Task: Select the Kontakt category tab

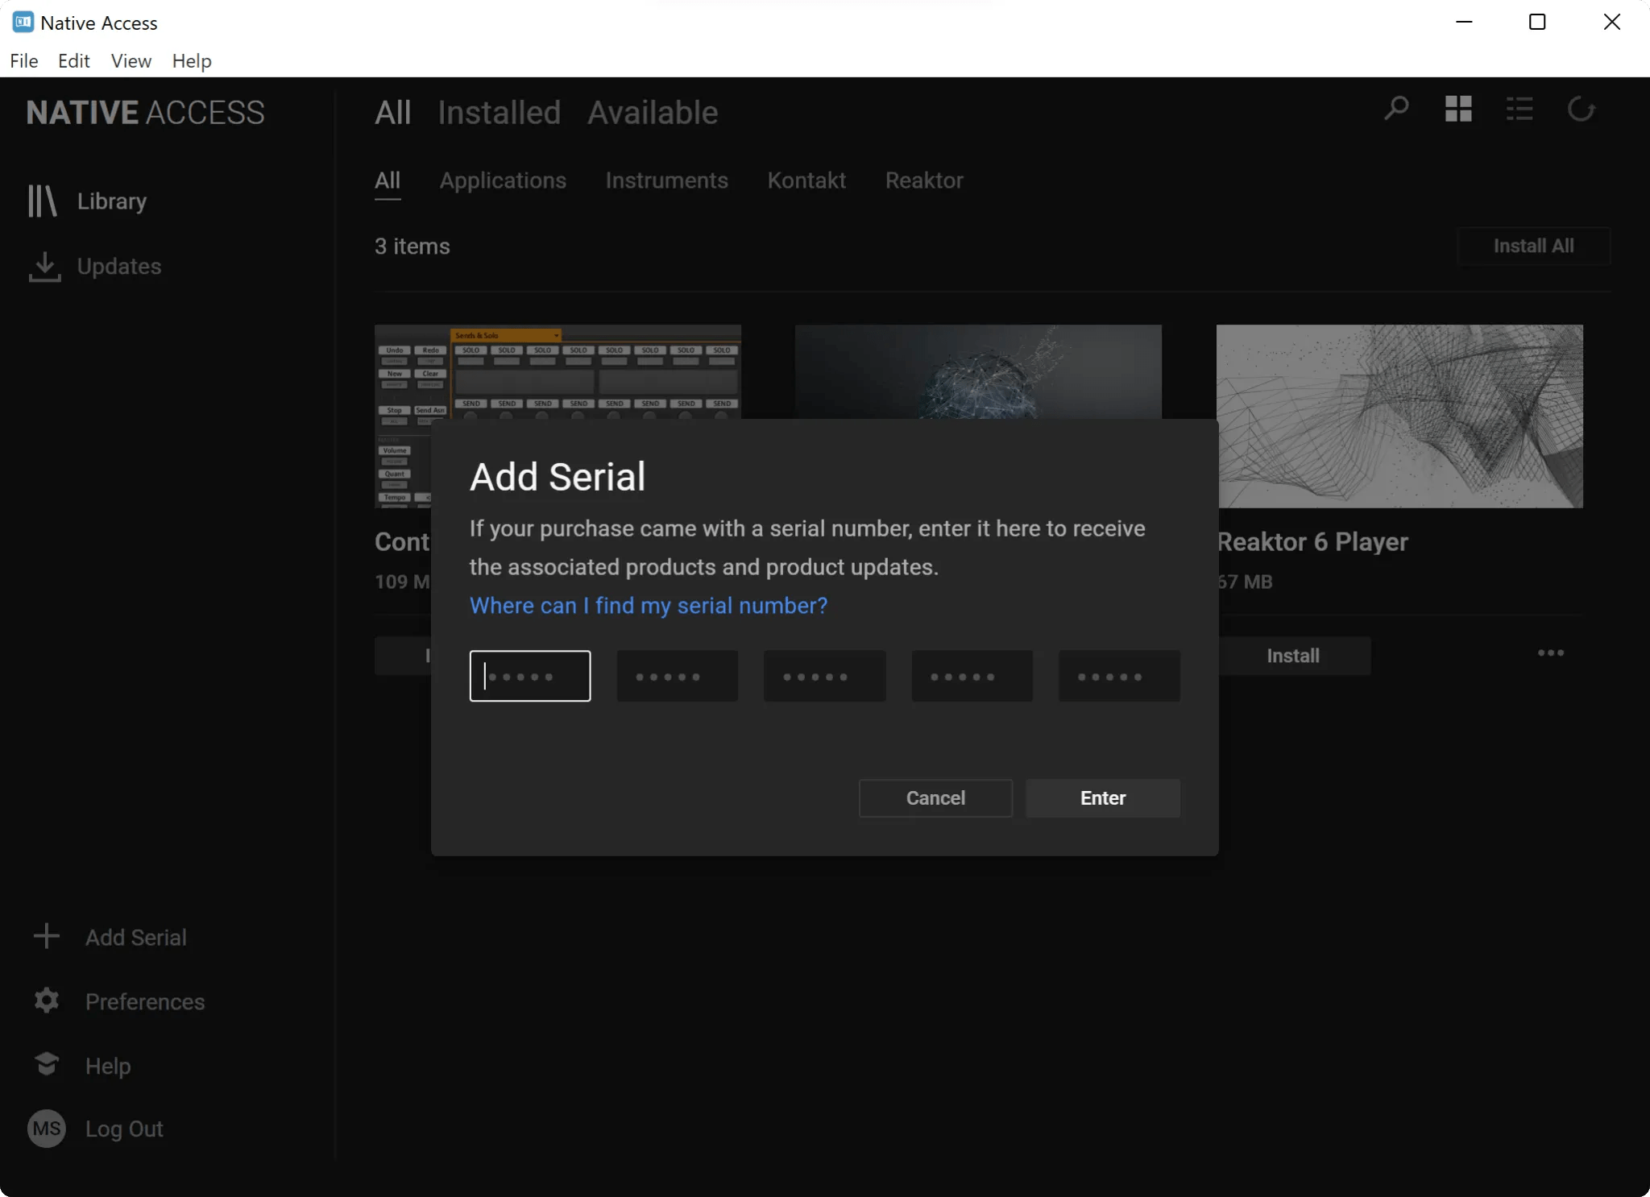Action: tap(806, 180)
